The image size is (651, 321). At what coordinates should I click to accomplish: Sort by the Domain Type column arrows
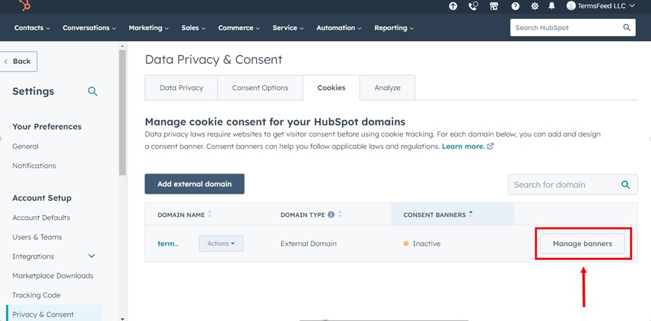click(x=340, y=214)
